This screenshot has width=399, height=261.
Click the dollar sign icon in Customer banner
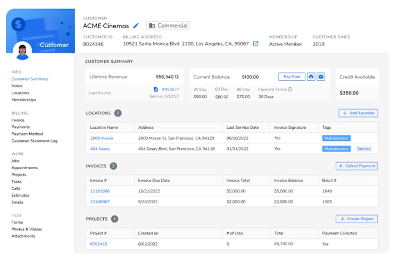[18, 24]
